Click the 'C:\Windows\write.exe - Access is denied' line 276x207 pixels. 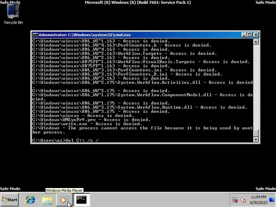coord(87,124)
